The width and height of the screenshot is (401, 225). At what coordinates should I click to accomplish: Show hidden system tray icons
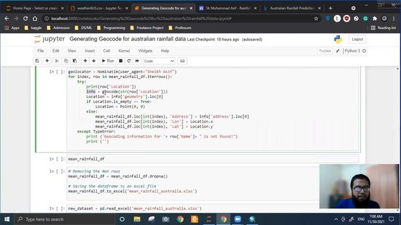(x=336, y=219)
